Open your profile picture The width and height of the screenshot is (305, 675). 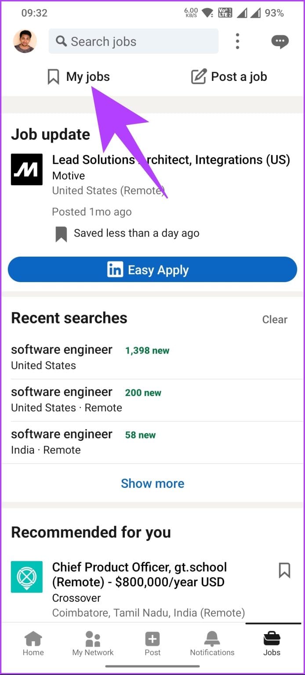pyautogui.click(x=25, y=41)
